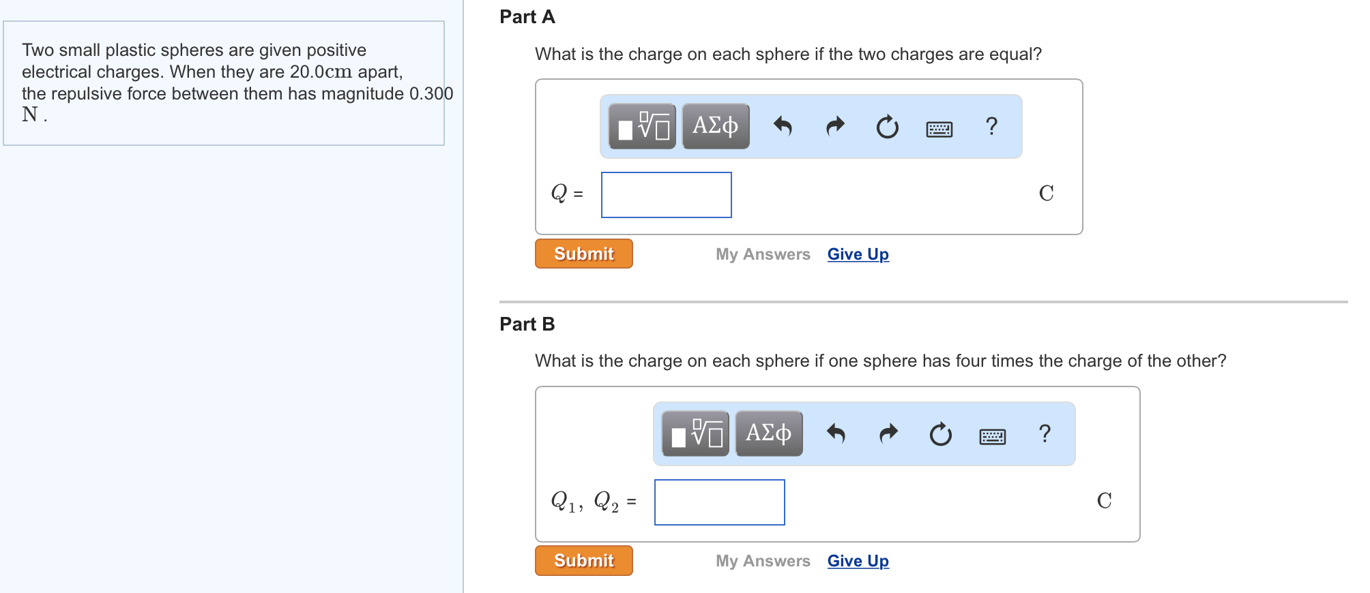Reset Part A answer with circular arrow
Screen dimensions: 1370x593
887,127
